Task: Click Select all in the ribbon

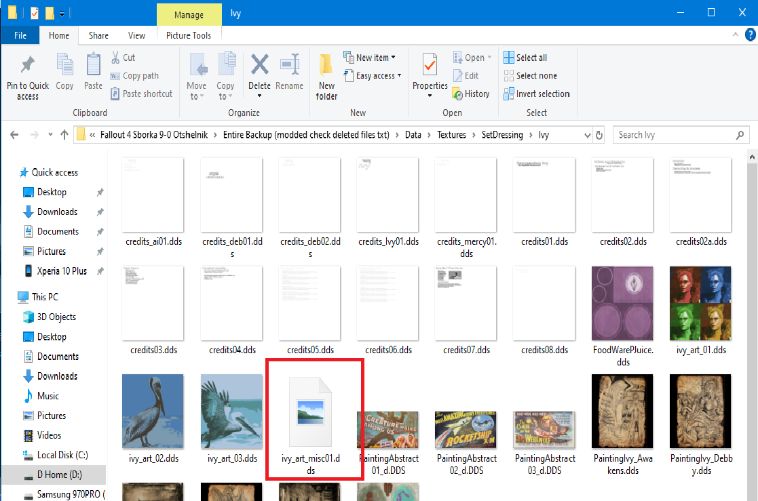Action: pyautogui.click(x=525, y=58)
